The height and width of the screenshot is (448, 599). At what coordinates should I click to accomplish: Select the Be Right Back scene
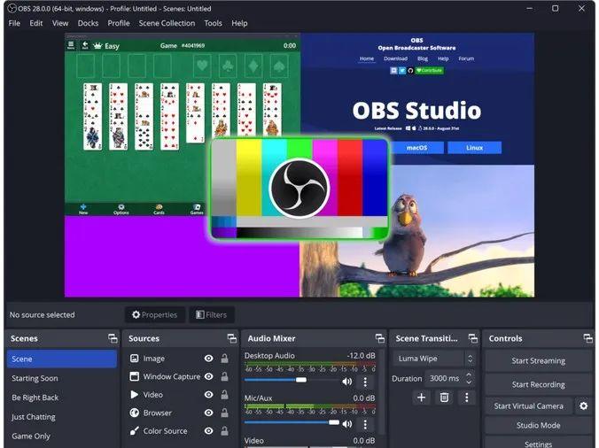62,398
